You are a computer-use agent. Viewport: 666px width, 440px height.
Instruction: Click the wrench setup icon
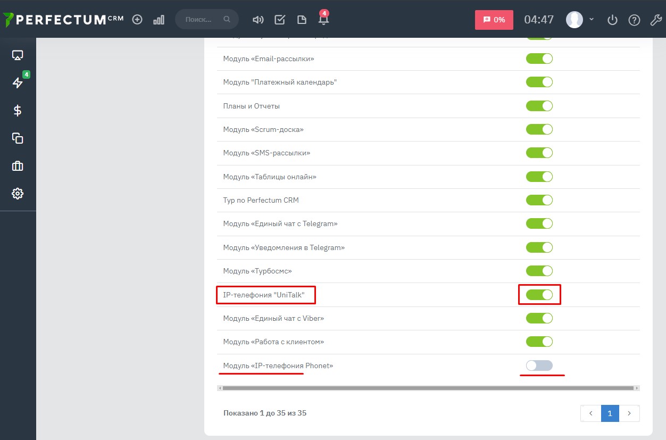(x=655, y=20)
